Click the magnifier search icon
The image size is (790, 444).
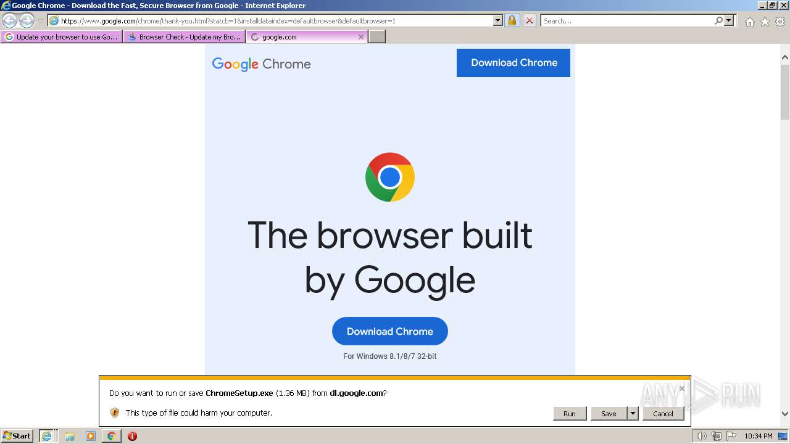click(x=718, y=20)
